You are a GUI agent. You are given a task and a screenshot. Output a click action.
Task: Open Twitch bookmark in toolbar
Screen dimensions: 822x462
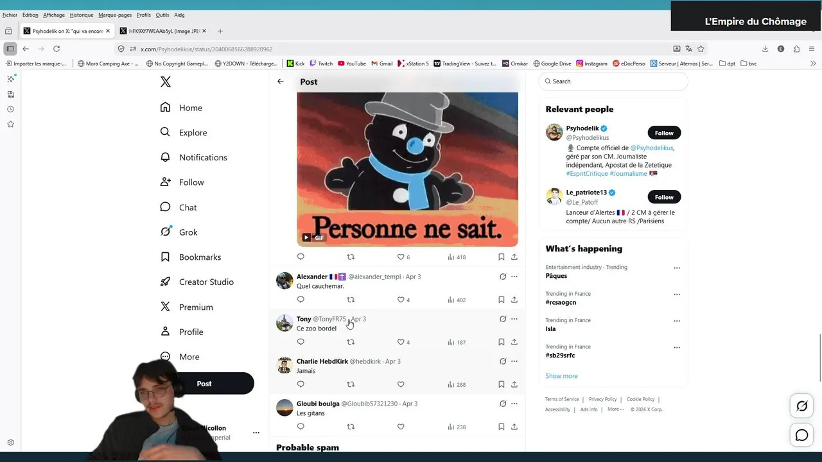321,64
